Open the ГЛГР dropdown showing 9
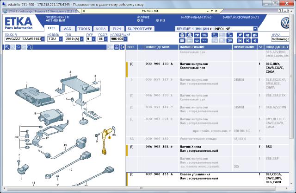Viewport: 296px width, 193px height. pyautogui.click(x=93, y=39)
